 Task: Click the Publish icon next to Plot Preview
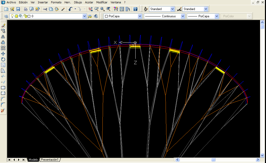(x=37, y=9)
